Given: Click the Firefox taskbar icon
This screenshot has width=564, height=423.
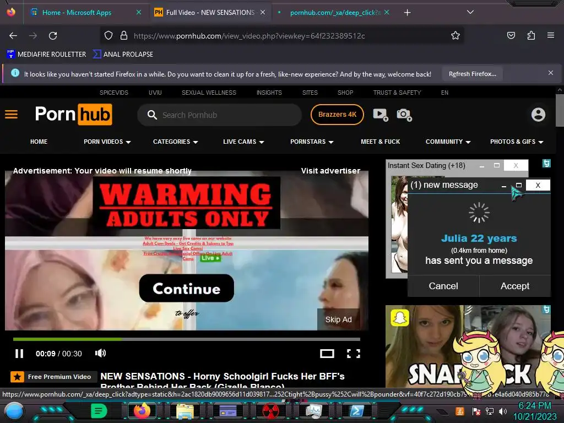Looking at the screenshot, I should coord(142,411).
